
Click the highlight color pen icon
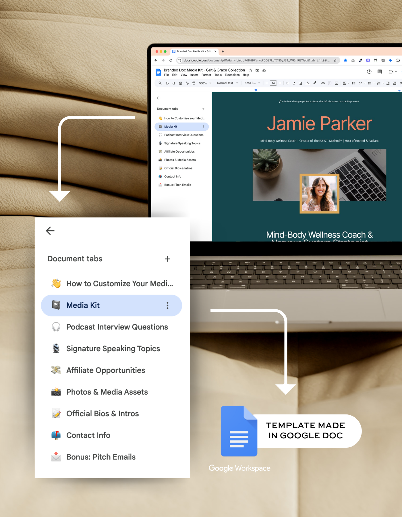(315, 83)
